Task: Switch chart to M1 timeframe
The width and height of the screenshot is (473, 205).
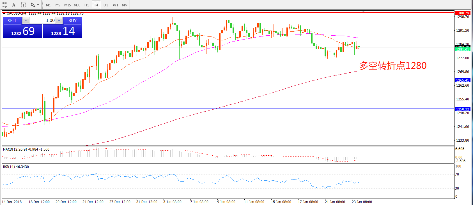Action: [48, 5]
